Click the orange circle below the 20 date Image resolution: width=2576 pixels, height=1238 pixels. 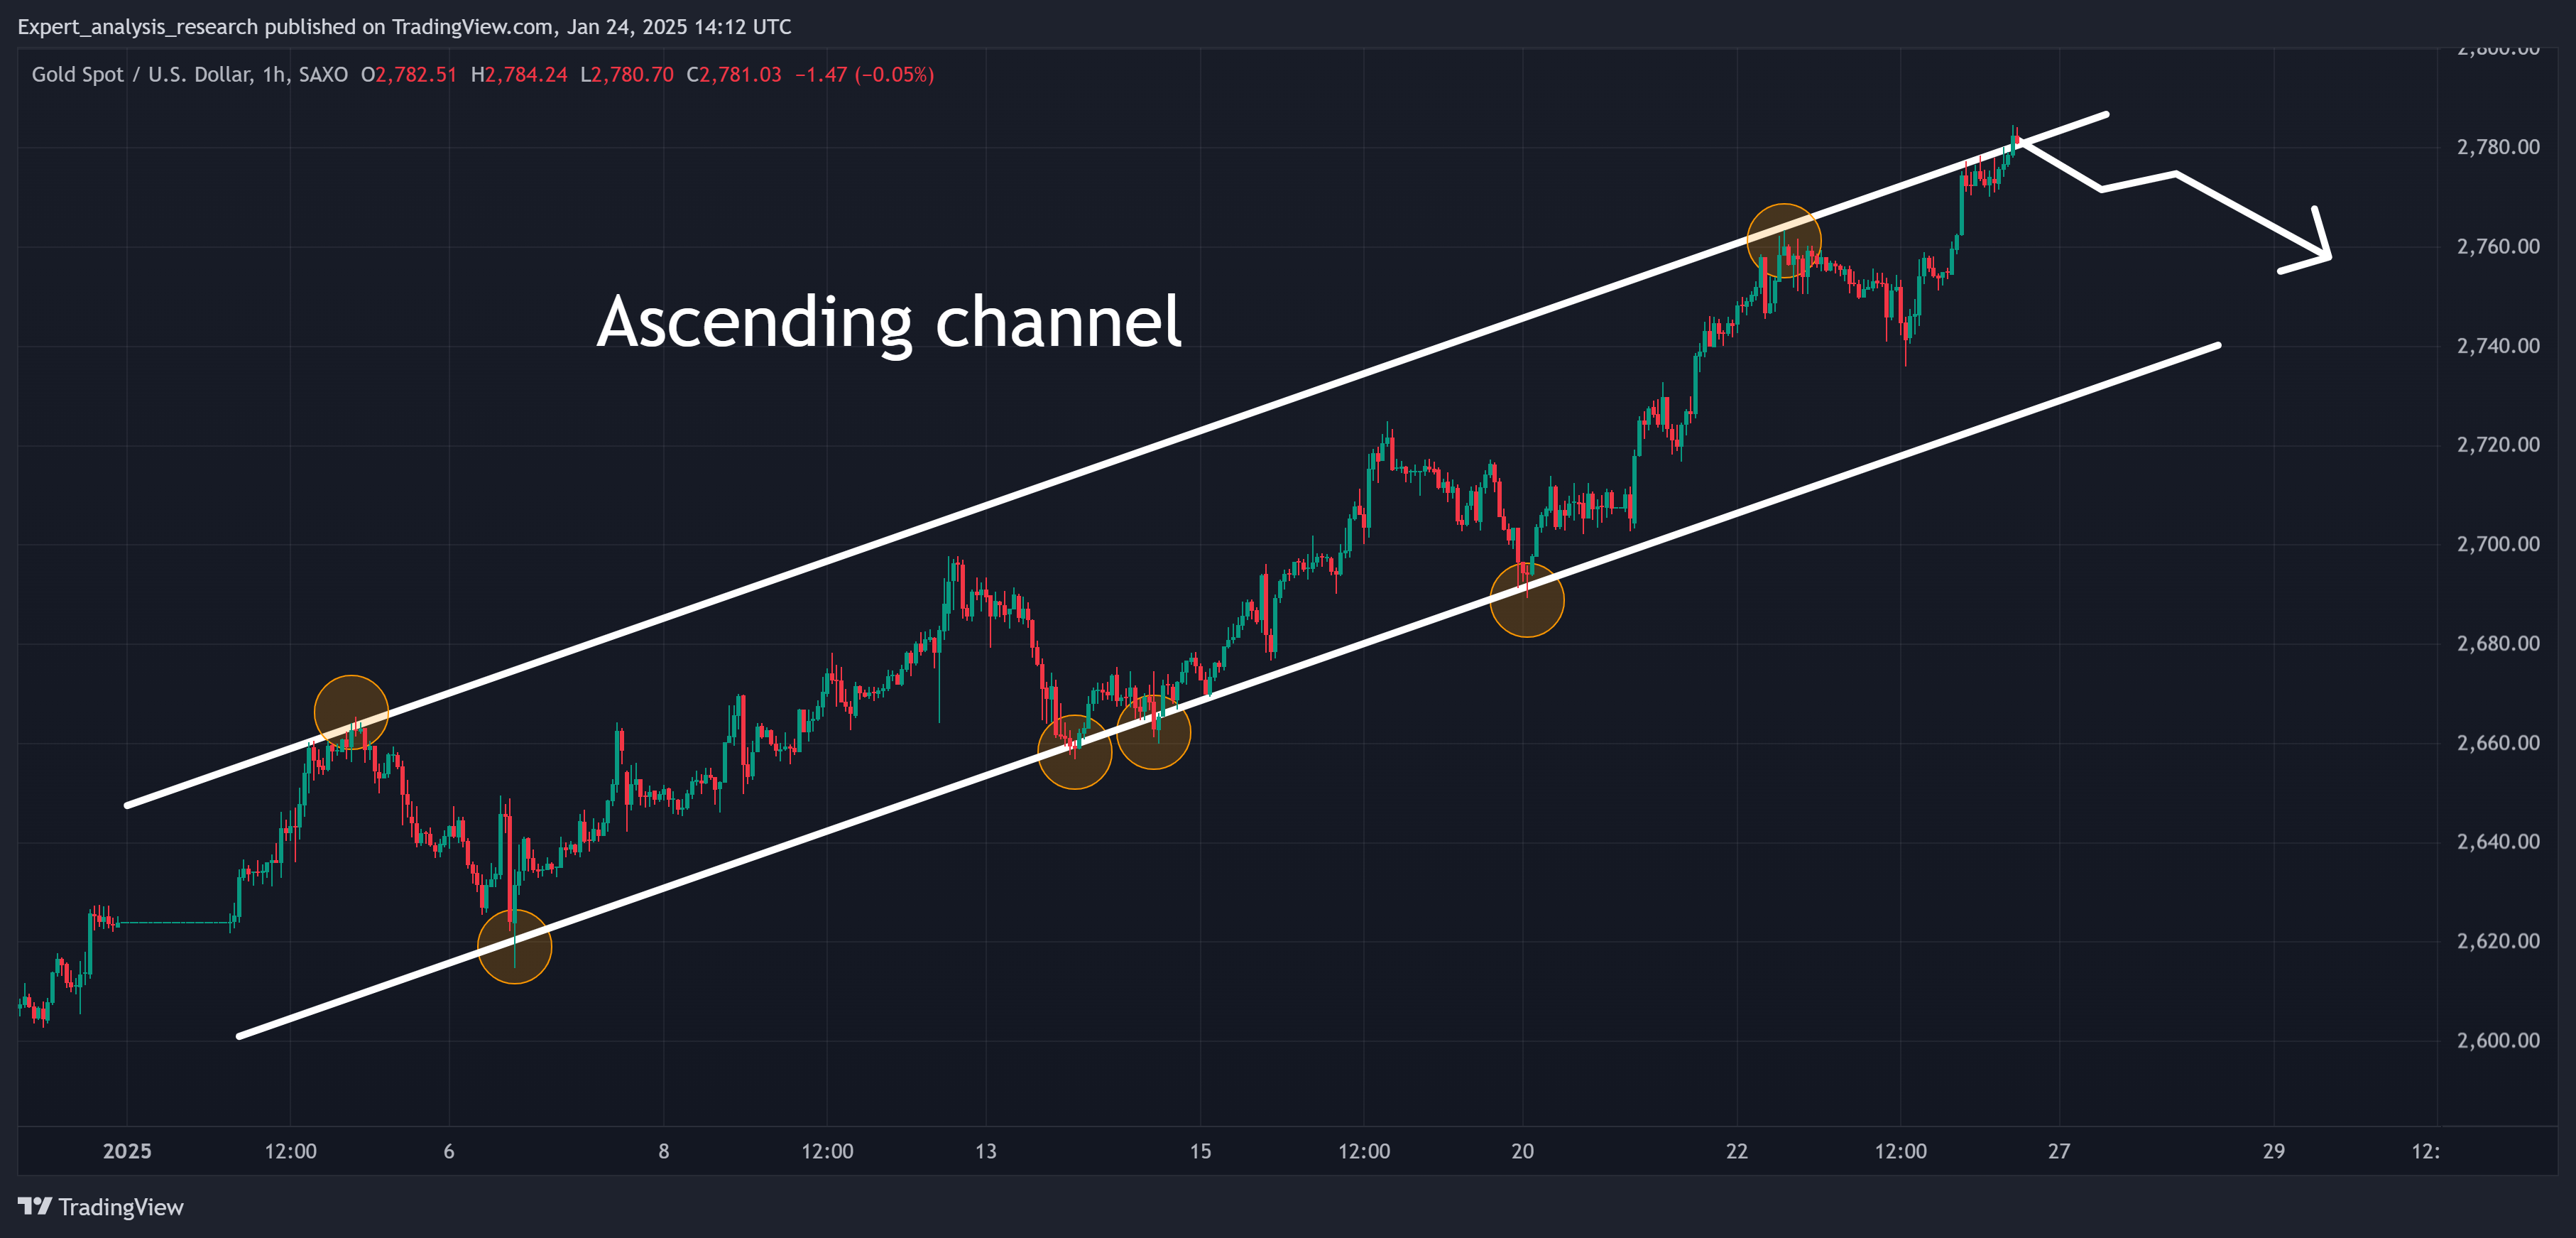pyautogui.click(x=1526, y=600)
